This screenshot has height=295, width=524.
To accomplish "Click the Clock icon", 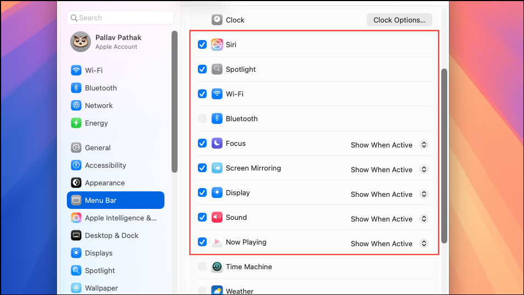I will pos(217,20).
